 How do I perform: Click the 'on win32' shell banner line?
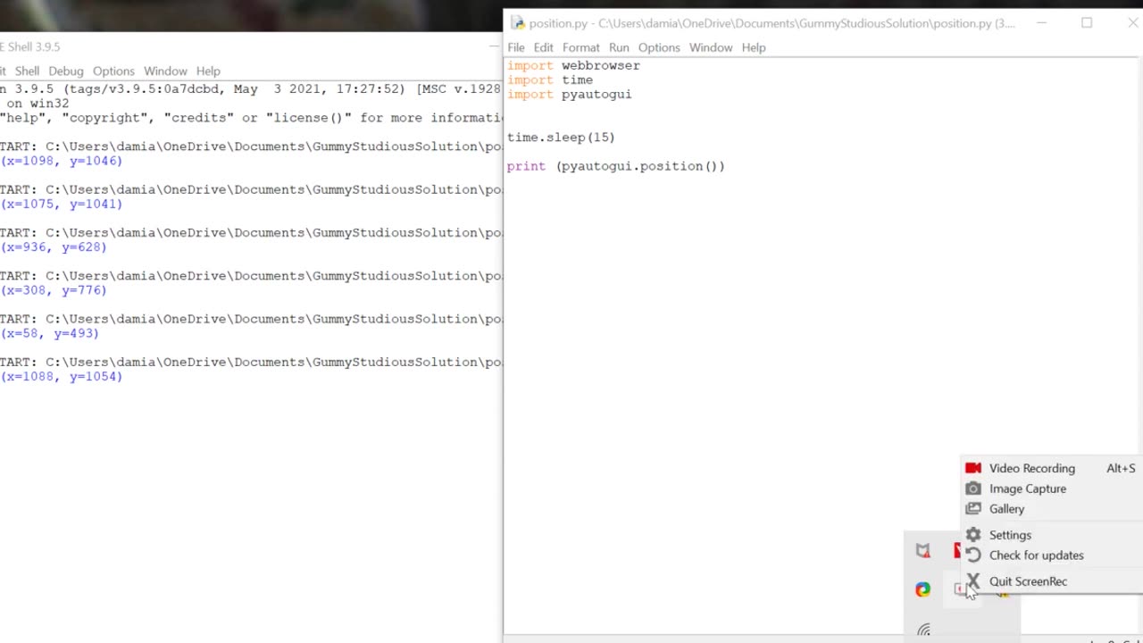(x=38, y=104)
